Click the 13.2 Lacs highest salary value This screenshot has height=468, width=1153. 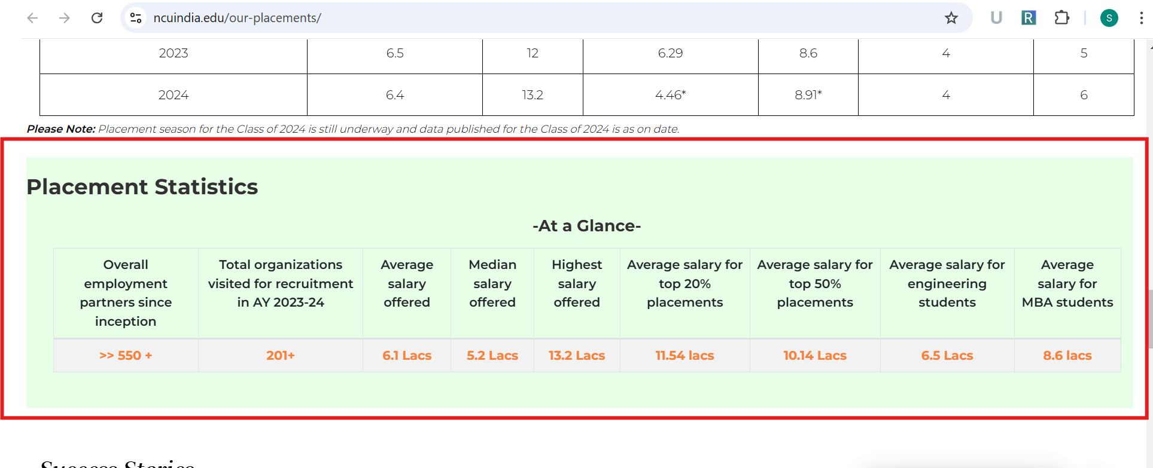coord(577,356)
